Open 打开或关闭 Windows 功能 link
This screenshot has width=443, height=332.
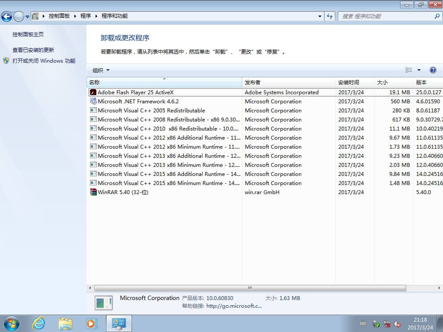click(x=44, y=61)
